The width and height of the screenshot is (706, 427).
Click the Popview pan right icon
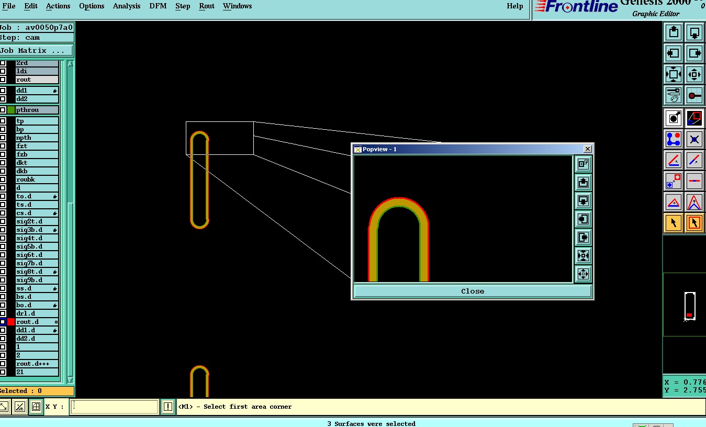[x=583, y=237]
